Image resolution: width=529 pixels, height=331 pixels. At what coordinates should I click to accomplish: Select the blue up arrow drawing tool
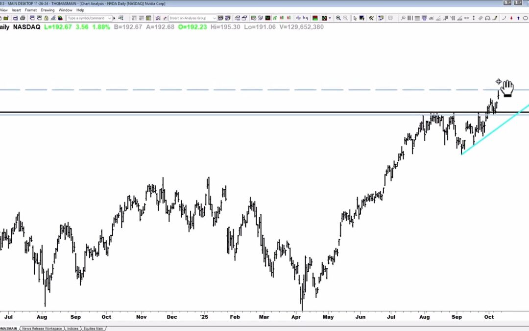pyautogui.click(x=518, y=18)
